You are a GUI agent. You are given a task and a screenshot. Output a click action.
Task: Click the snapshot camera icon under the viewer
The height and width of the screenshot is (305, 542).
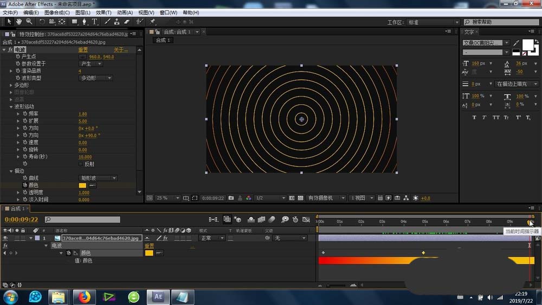[231, 198]
